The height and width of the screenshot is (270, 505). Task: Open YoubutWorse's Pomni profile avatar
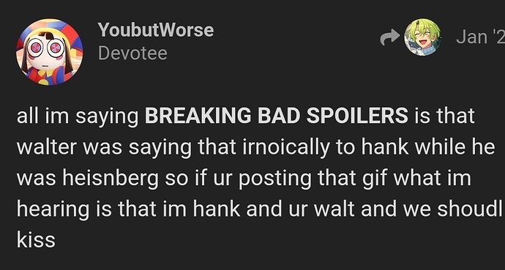point(49,51)
